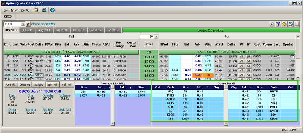Open the line chart icon
Viewport: 303px width, 133px height.
(297, 24)
